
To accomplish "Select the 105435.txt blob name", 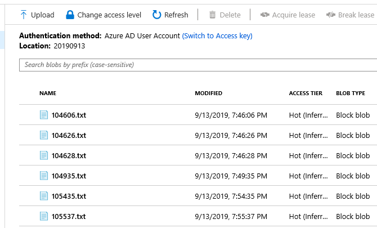I will click(x=69, y=196).
